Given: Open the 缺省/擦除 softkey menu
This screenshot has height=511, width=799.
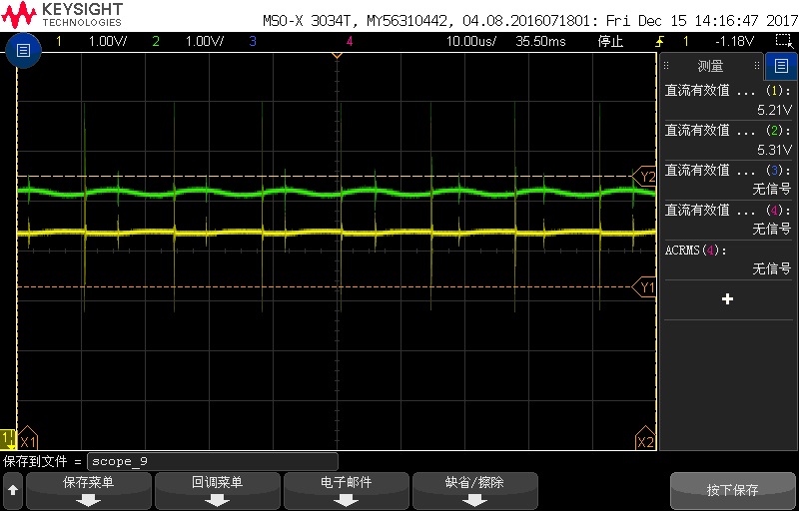Looking at the screenshot, I should [475, 491].
